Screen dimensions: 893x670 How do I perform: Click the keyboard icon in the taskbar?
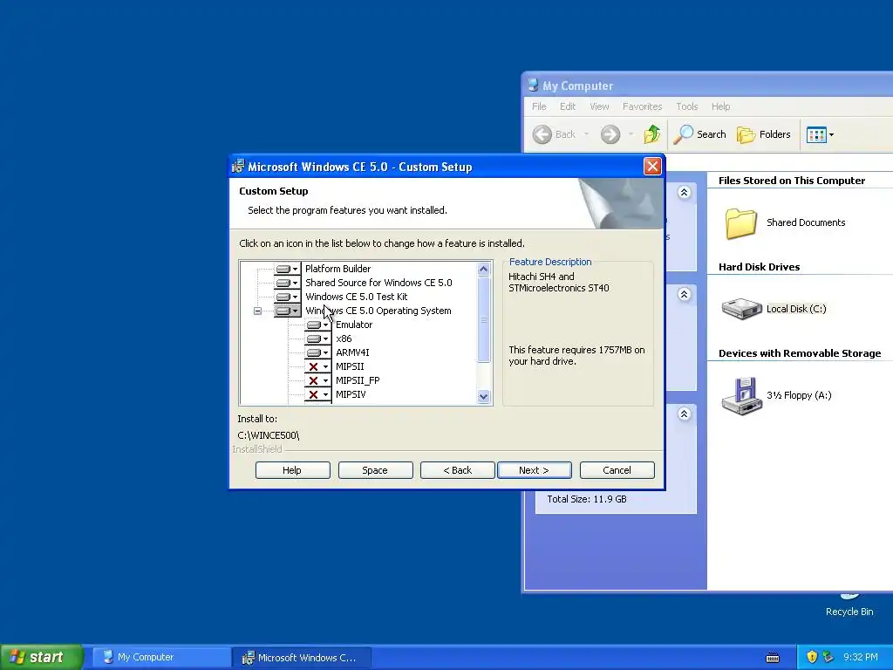tap(773, 658)
